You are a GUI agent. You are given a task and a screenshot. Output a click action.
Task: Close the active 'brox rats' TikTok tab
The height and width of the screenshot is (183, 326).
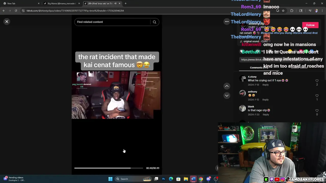click(119, 4)
